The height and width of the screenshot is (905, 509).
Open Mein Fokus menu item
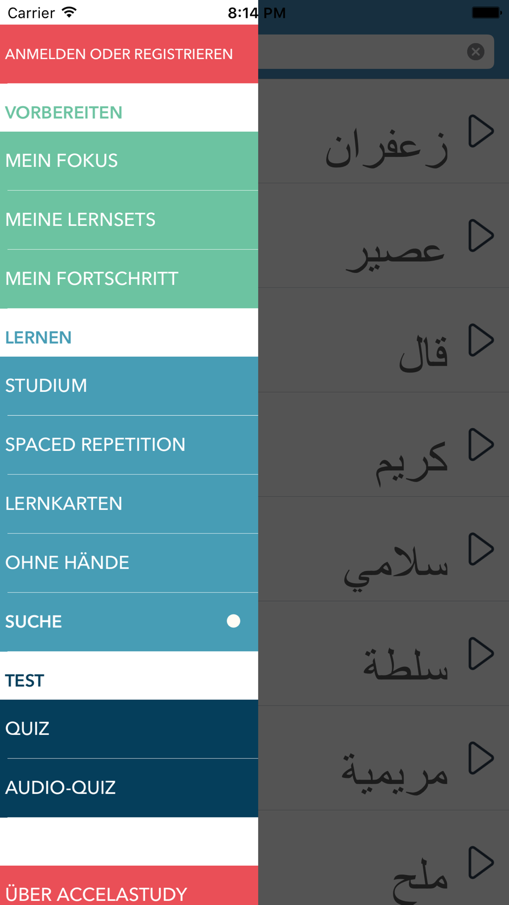[129, 161]
